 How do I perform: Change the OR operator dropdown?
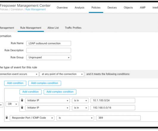(12, 104)
